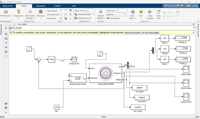Open the More information link
The image size is (200, 119).
133,33
